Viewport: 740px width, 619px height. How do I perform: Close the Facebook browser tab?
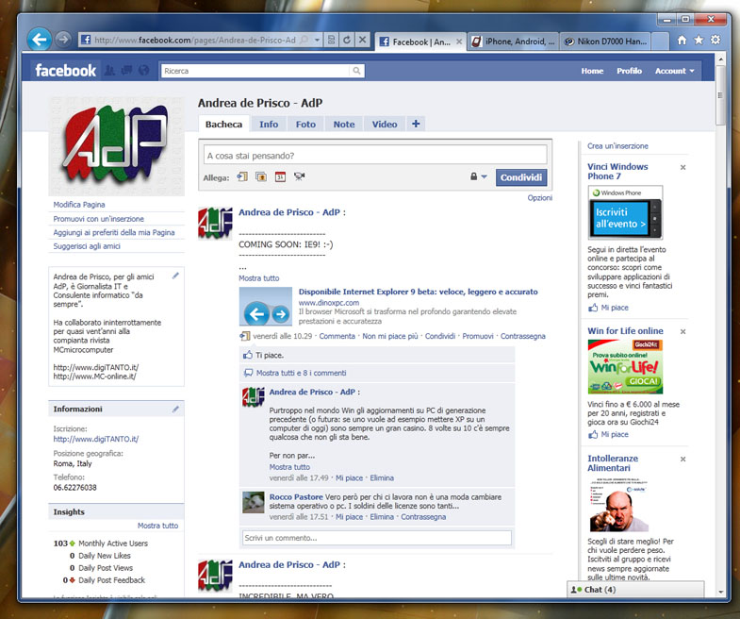click(459, 42)
